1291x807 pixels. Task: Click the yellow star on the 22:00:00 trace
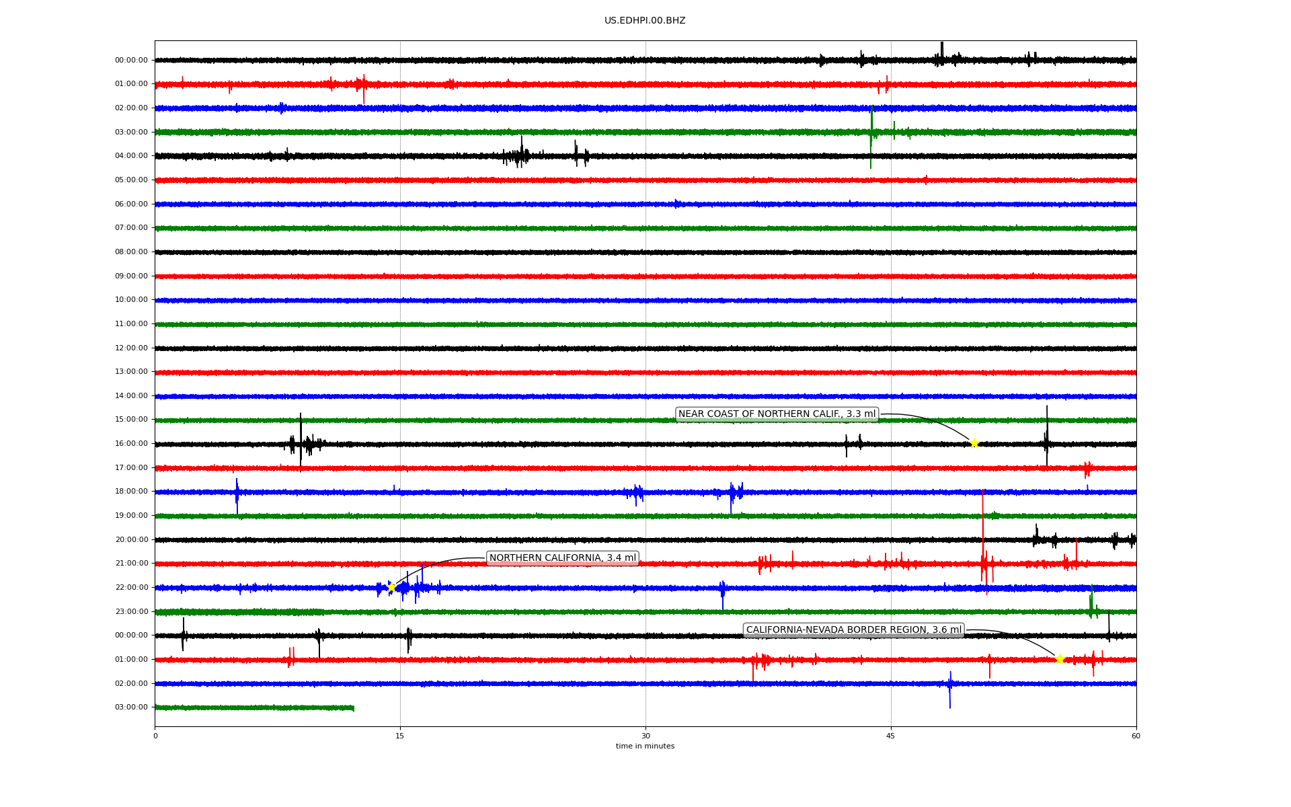pos(391,588)
